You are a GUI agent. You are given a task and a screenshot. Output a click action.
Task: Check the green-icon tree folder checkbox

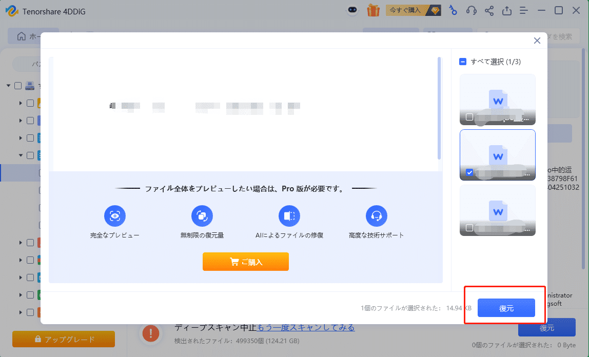[30, 295]
